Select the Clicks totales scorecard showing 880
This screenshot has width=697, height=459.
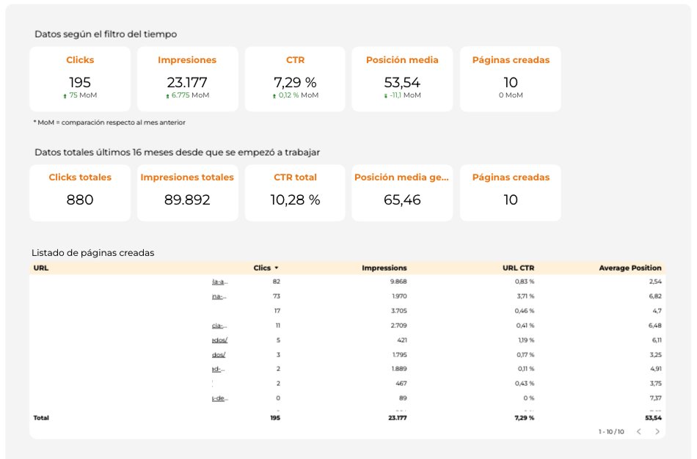point(80,192)
